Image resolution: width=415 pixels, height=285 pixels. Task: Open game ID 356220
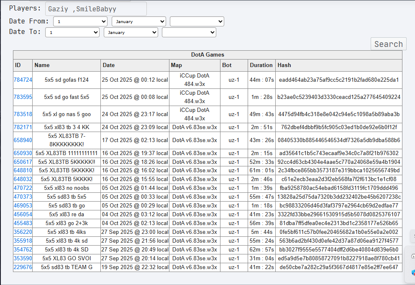[23, 232]
